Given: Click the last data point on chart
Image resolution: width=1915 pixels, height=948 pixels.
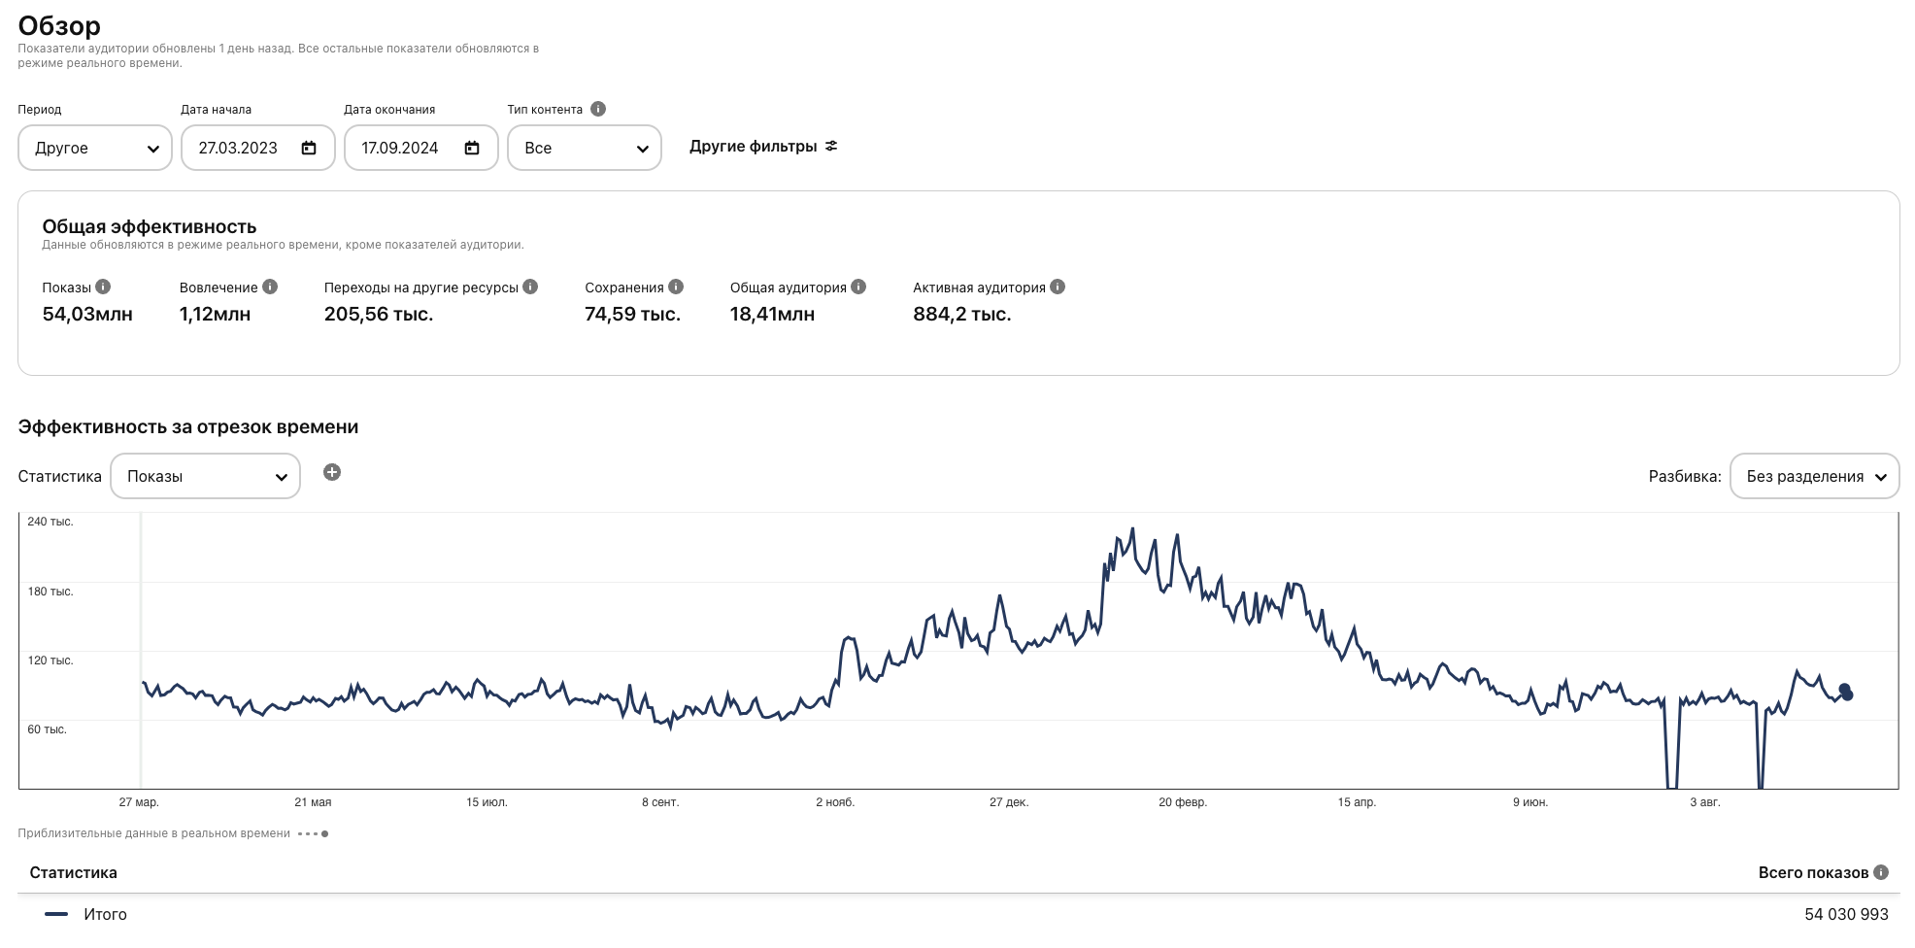Looking at the screenshot, I should tap(1846, 694).
